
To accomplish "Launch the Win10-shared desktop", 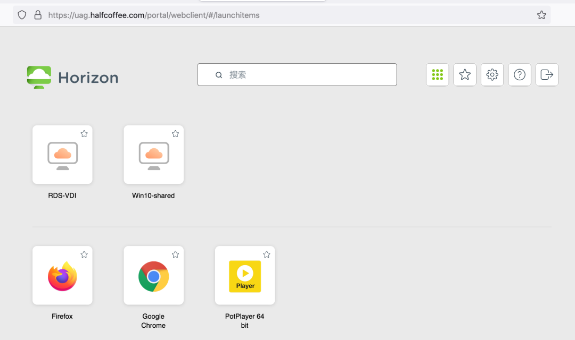I will coord(154,155).
